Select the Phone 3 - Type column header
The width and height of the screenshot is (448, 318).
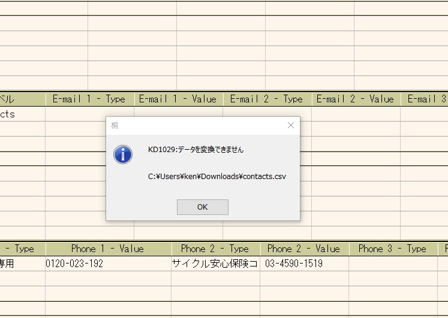click(x=393, y=249)
